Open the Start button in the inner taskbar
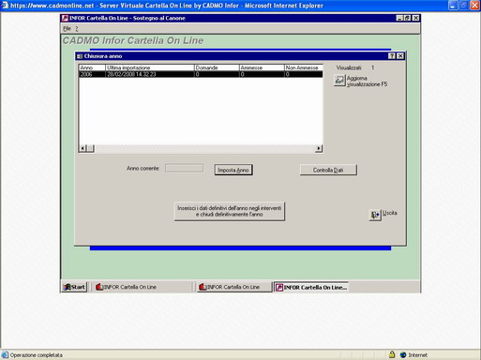Screen dimensions: 481x360 tap(74, 287)
